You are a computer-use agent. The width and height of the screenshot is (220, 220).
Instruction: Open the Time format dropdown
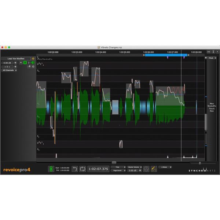point(118,167)
